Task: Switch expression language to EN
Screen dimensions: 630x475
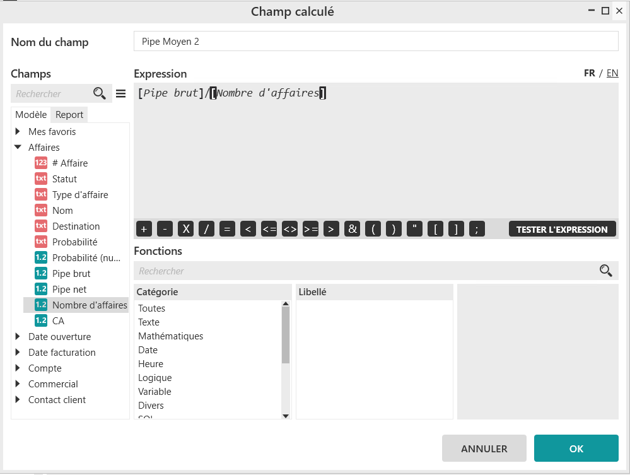Action: pos(612,73)
